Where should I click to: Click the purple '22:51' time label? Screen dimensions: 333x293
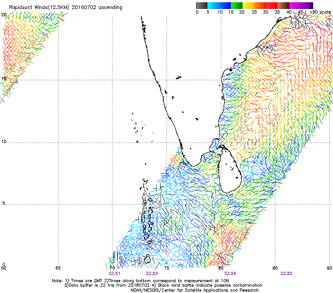(114, 274)
